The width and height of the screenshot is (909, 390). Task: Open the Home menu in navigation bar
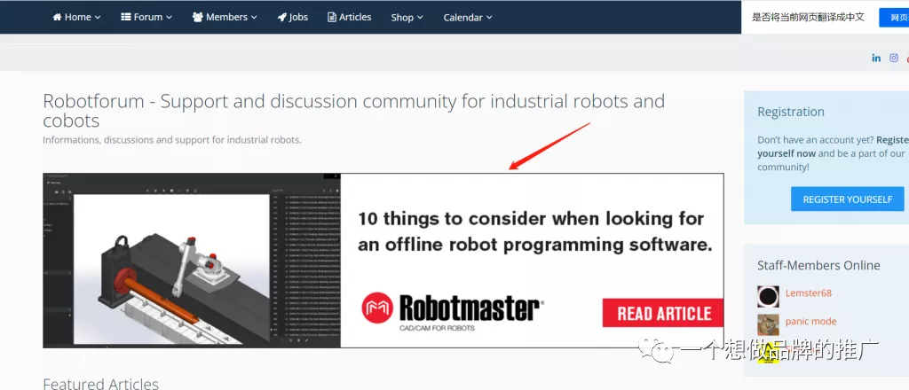76,17
